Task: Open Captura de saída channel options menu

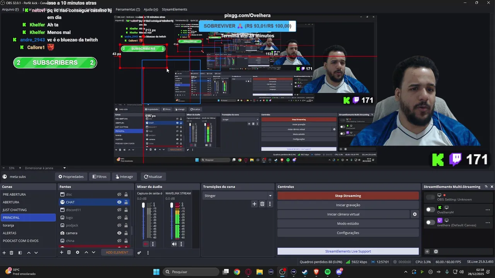Action: 153,244
